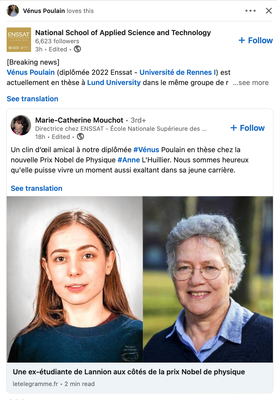Click the blue Vénus Poulain mention in post text
This screenshot has width=277, height=400.
pyautogui.click(x=31, y=73)
